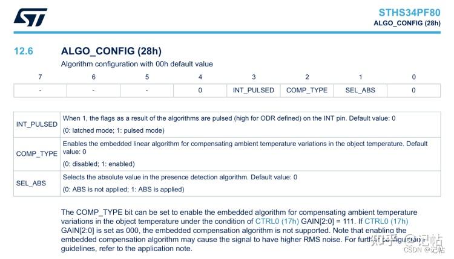Click bit number 7 above the register table

pyautogui.click(x=40, y=77)
